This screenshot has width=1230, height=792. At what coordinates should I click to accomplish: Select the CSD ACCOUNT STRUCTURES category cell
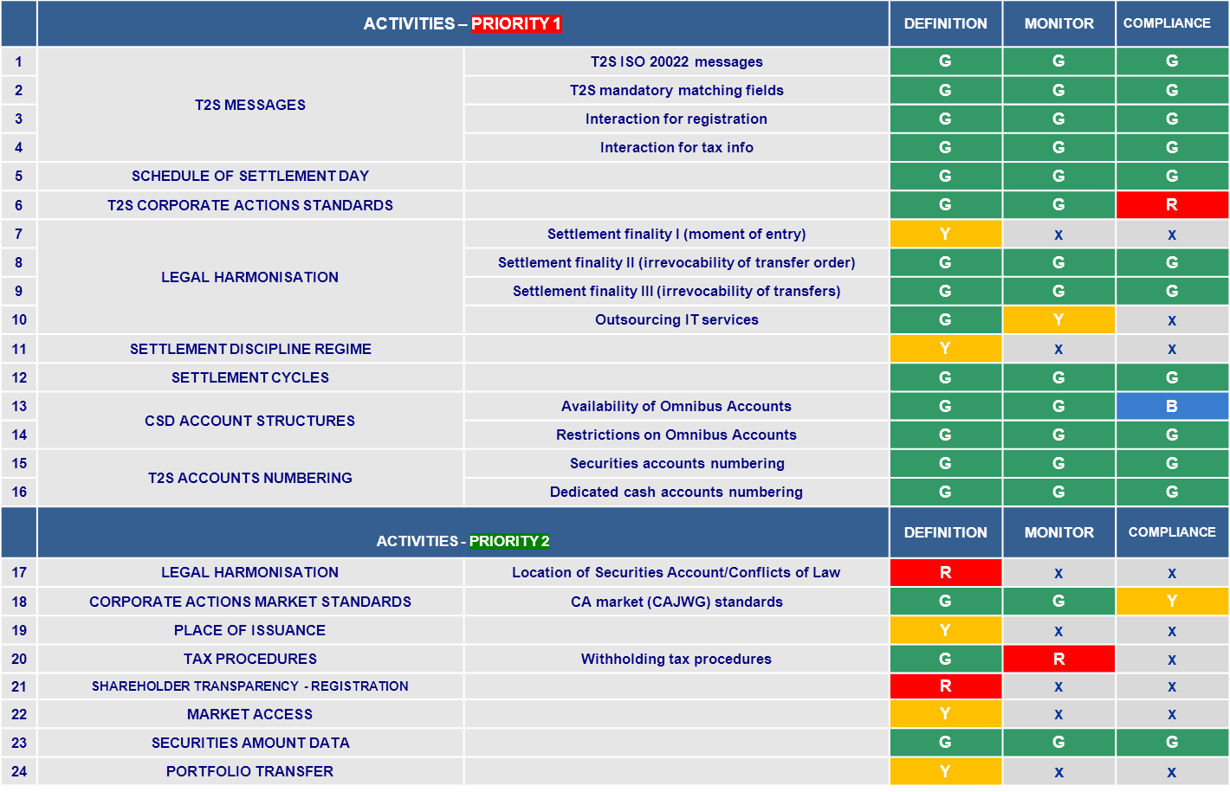pos(249,421)
